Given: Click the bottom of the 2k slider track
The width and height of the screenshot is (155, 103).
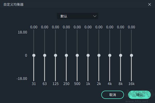Looking at the screenshot, I should (x=99, y=80).
